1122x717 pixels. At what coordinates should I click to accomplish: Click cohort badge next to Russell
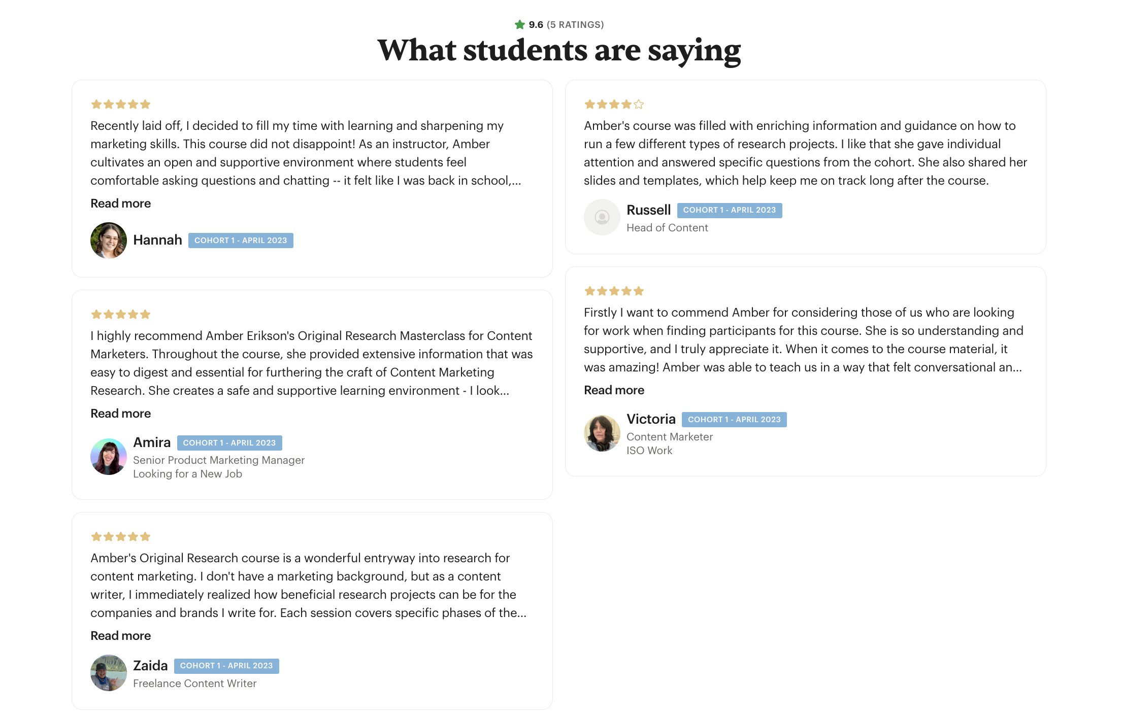tap(730, 210)
